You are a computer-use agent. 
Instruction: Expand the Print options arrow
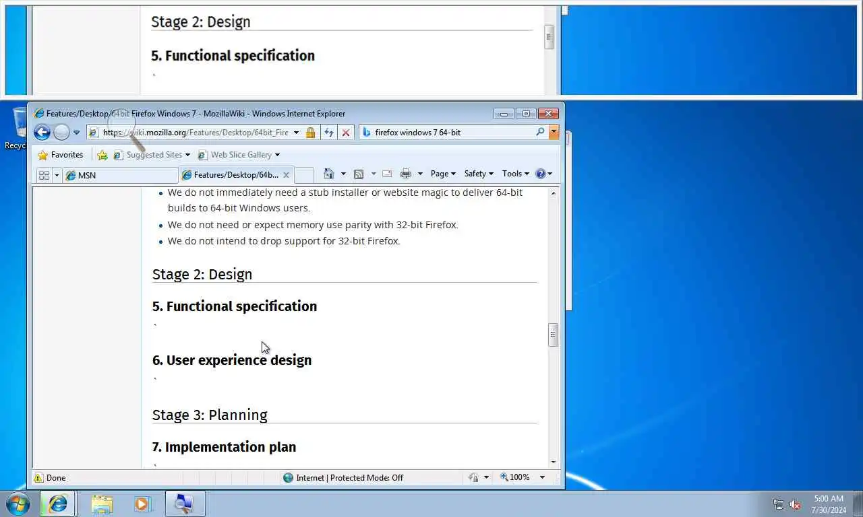[x=420, y=174]
